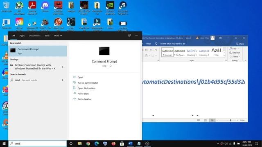
Task: Click Help tab in Word ribbon
Action: click(x=148, y=44)
